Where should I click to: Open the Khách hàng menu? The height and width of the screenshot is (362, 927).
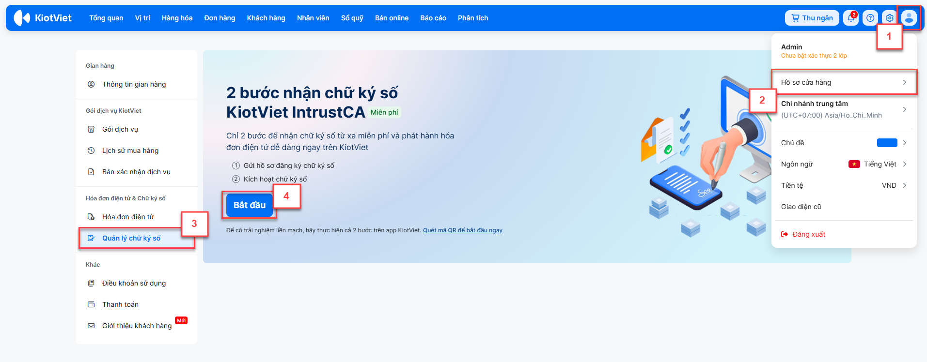266,18
